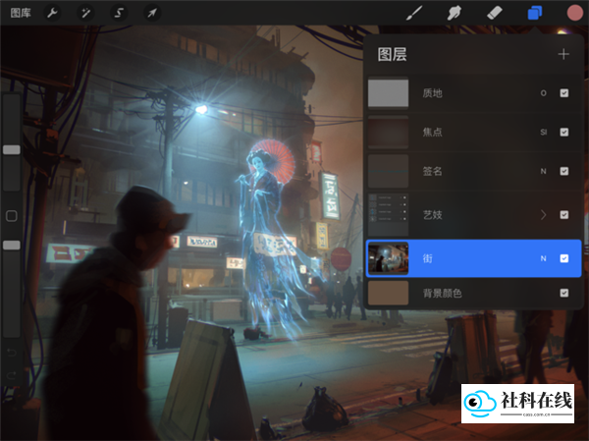Select the Transform arrow tool
The height and width of the screenshot is (441, 589).
click(152, 13)
